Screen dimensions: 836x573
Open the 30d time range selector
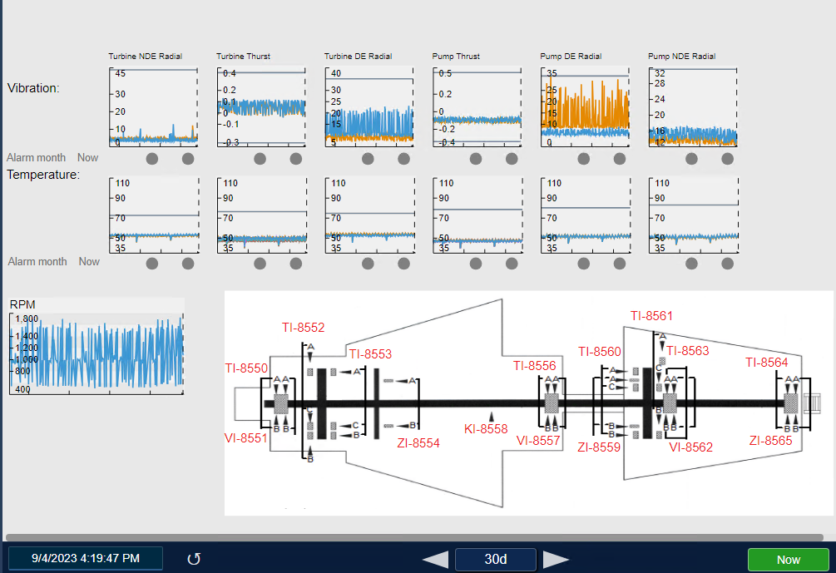(x=496, y=559)
